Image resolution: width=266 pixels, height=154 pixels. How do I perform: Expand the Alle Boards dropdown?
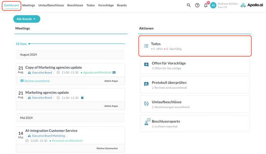click(x=27, y=19)
